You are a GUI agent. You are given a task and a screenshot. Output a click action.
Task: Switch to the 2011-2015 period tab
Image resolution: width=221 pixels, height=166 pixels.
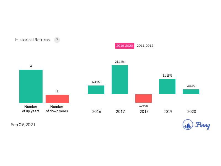(145, 46)
